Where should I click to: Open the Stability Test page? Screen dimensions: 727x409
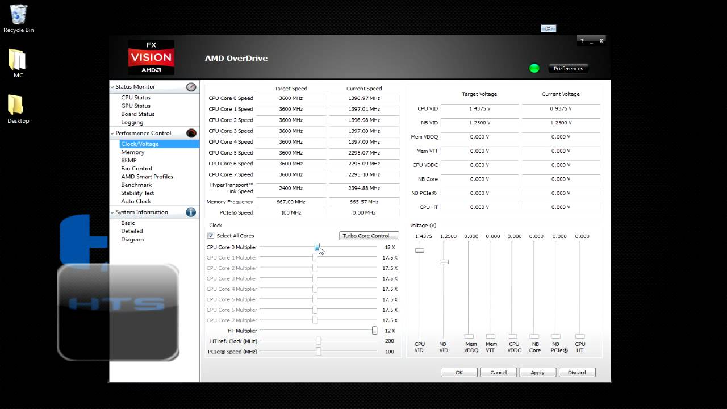point(137,193)
